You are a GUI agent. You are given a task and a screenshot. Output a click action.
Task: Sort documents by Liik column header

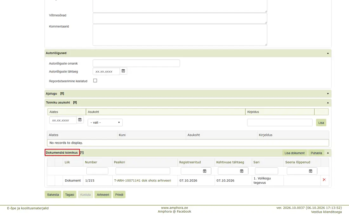pos(67,162)
